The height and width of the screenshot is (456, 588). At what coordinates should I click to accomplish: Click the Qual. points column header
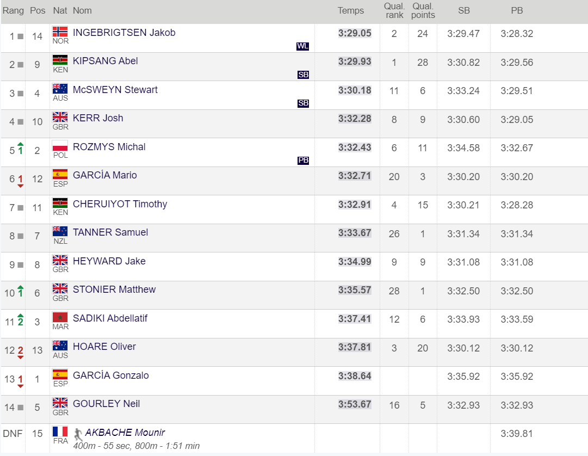point(423,11)
